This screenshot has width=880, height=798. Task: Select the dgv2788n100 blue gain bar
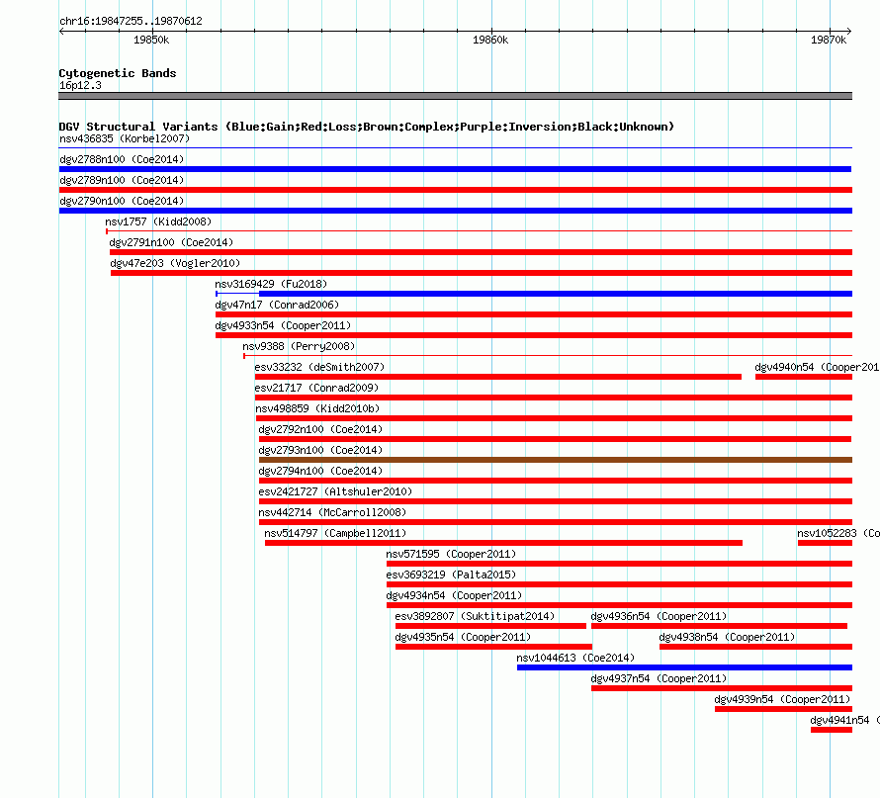(455, 169)
